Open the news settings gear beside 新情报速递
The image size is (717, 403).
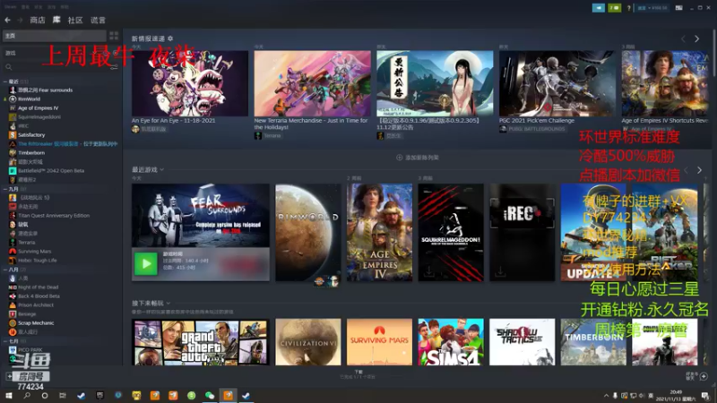point(170,39)
